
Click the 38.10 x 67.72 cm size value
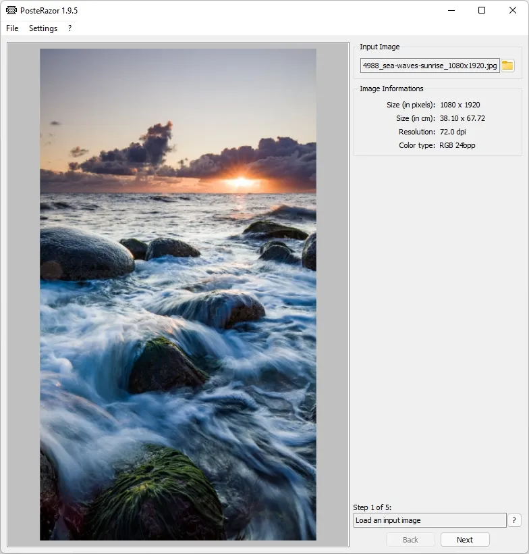click(462, 118)
